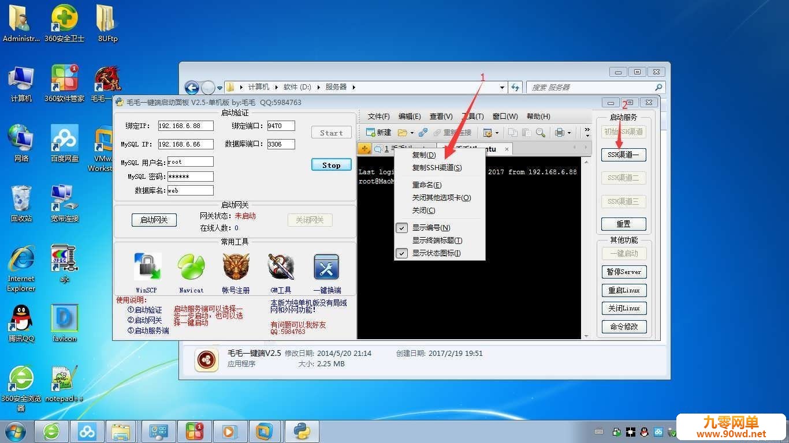Open the 百度网盘 desktop icon
The width and height of the screenshot is (789, 443).
pos(65,144)
